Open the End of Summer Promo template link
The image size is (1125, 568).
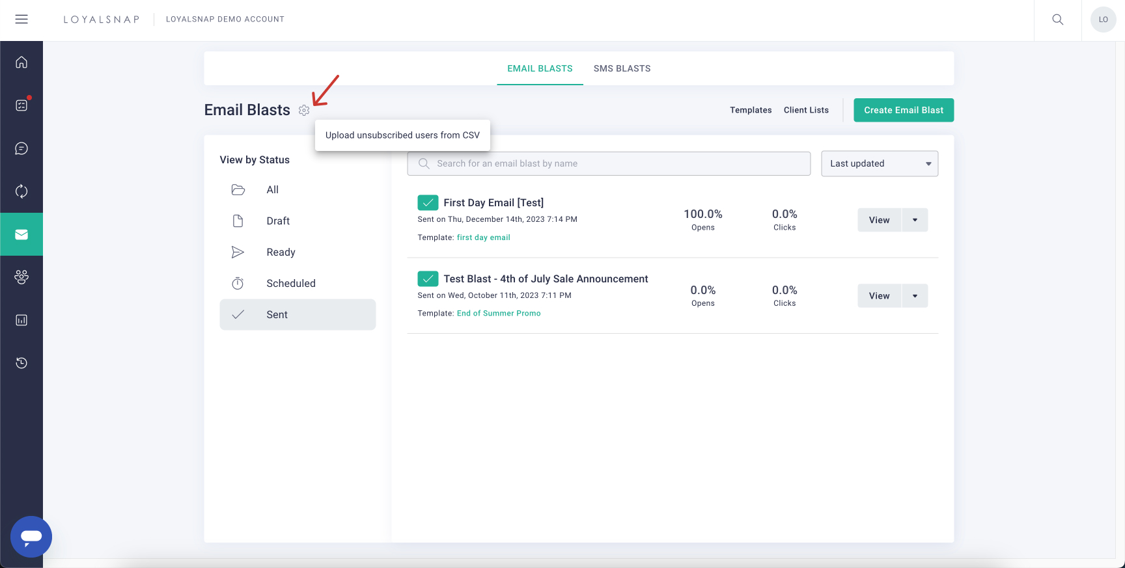[499, 314]
